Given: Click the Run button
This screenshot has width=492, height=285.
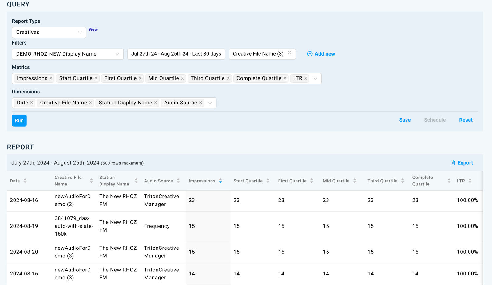Looking at the screenshot, I should (x=19, y=120).
